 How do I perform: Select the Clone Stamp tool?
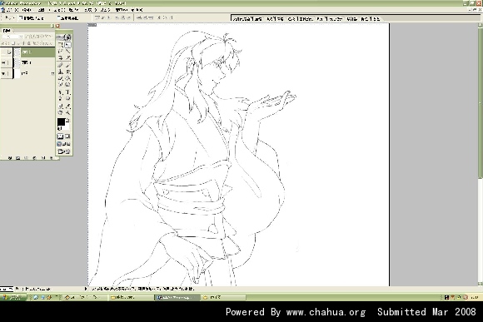pyautogui.click(x=60, y=72)
